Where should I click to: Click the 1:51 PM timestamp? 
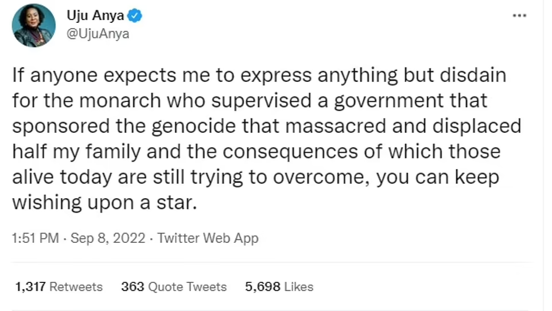click(35, 238)
